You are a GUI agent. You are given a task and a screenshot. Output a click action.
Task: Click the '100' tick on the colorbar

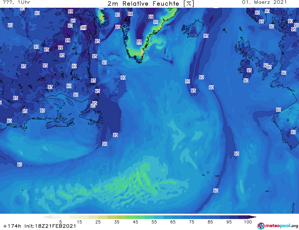tap(248, 222)
